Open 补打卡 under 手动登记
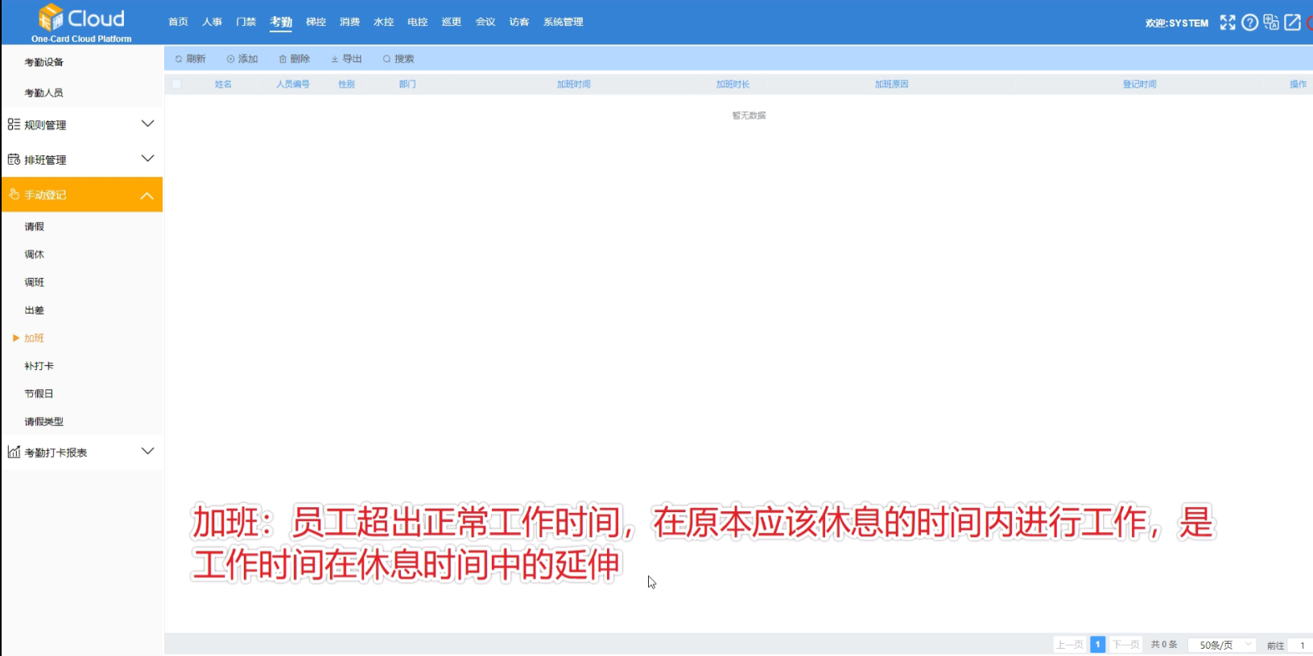1313x656 pixels. pos(39,366)
